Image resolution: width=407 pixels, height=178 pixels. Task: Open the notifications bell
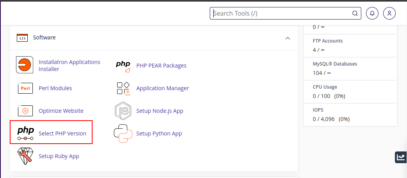(x=372, y=13)
